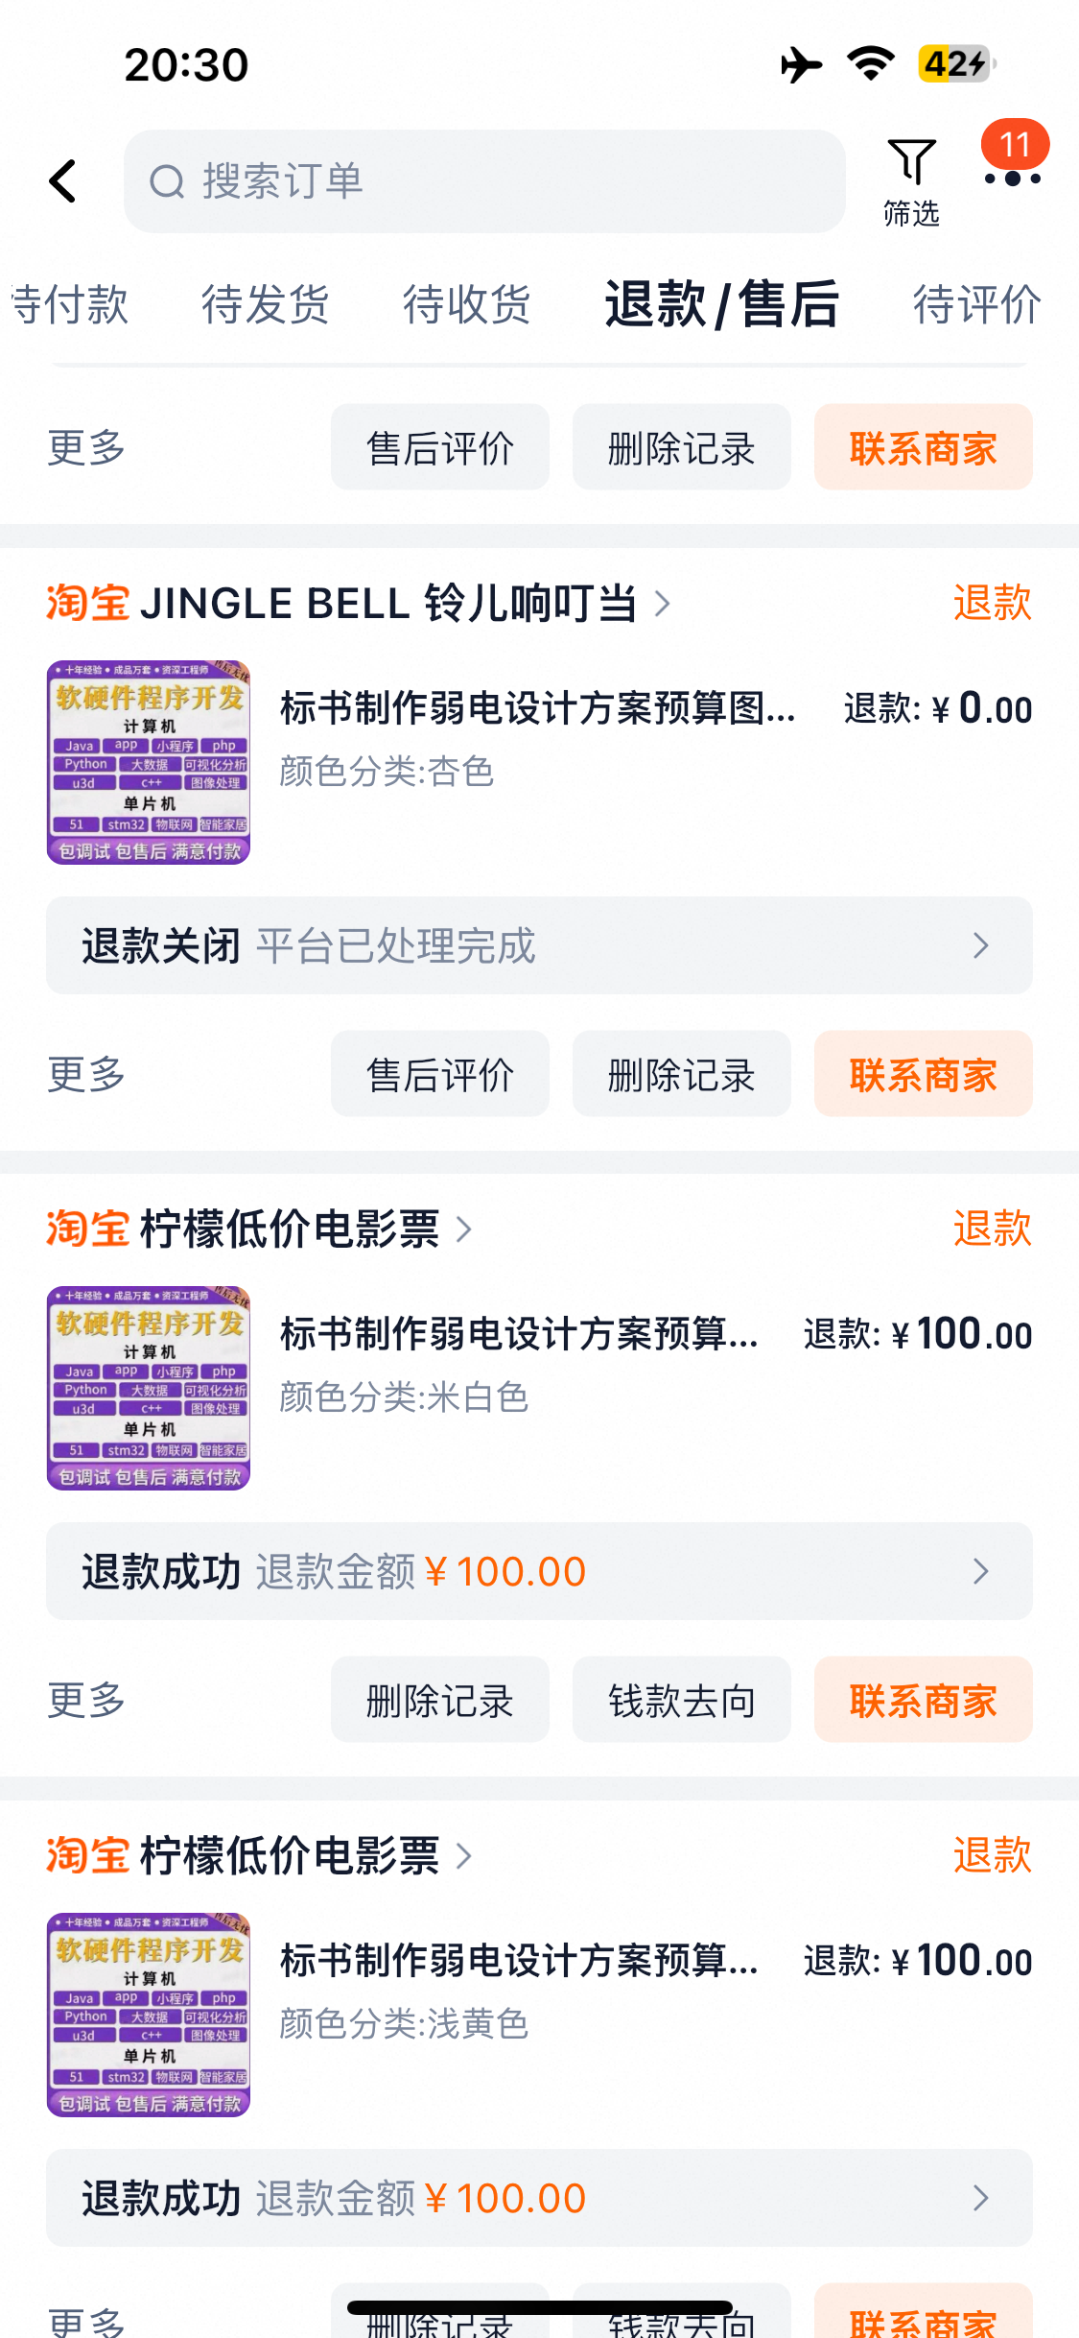
Task: Tap 钱款去向 for the 米白色 order
Action: (x=681, y=1700)
